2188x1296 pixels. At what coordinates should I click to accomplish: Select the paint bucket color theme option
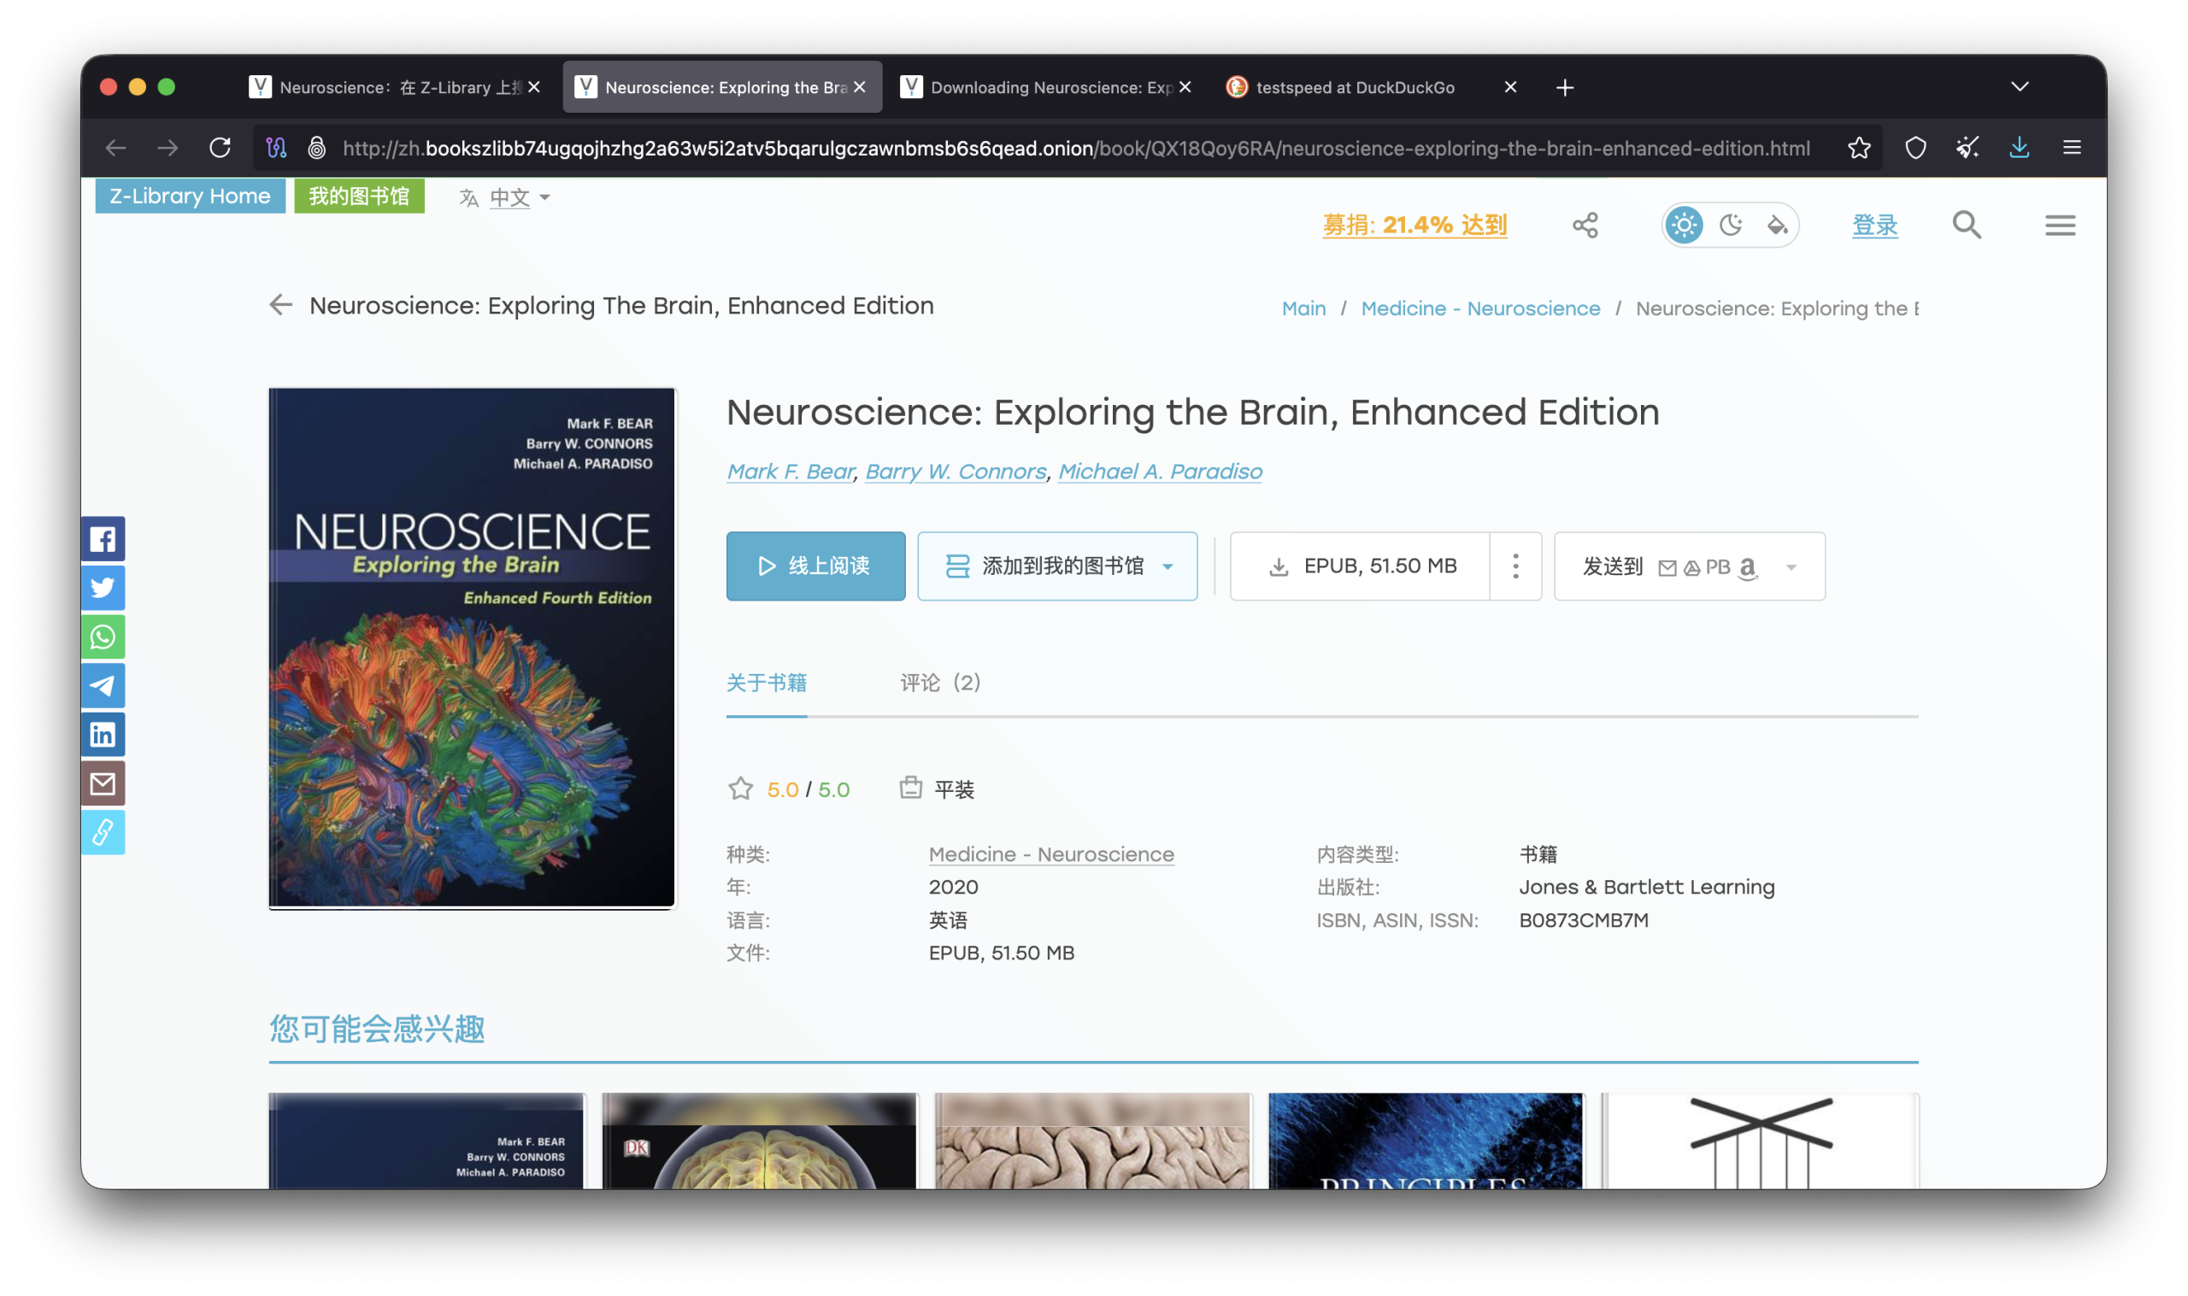pos(1777,226)
